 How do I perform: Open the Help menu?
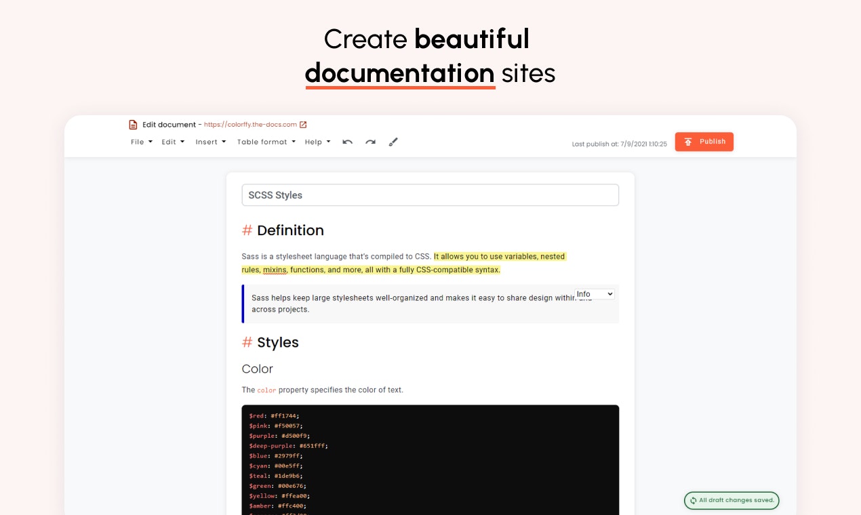coord(317,142)
